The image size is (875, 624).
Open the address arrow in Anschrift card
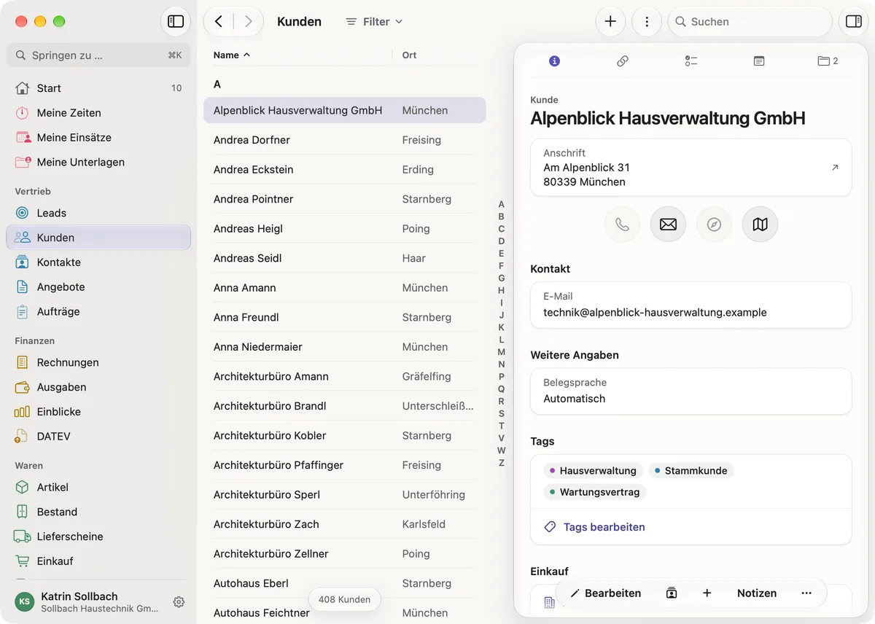coord(835,168)
